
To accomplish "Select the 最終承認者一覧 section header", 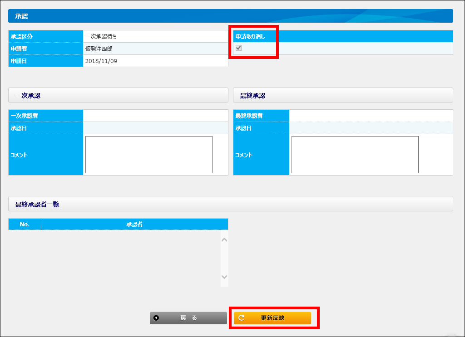I will pos(230,204).
